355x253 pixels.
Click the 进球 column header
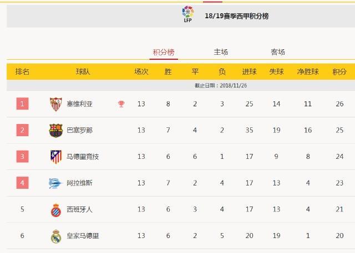coord(250,72)
